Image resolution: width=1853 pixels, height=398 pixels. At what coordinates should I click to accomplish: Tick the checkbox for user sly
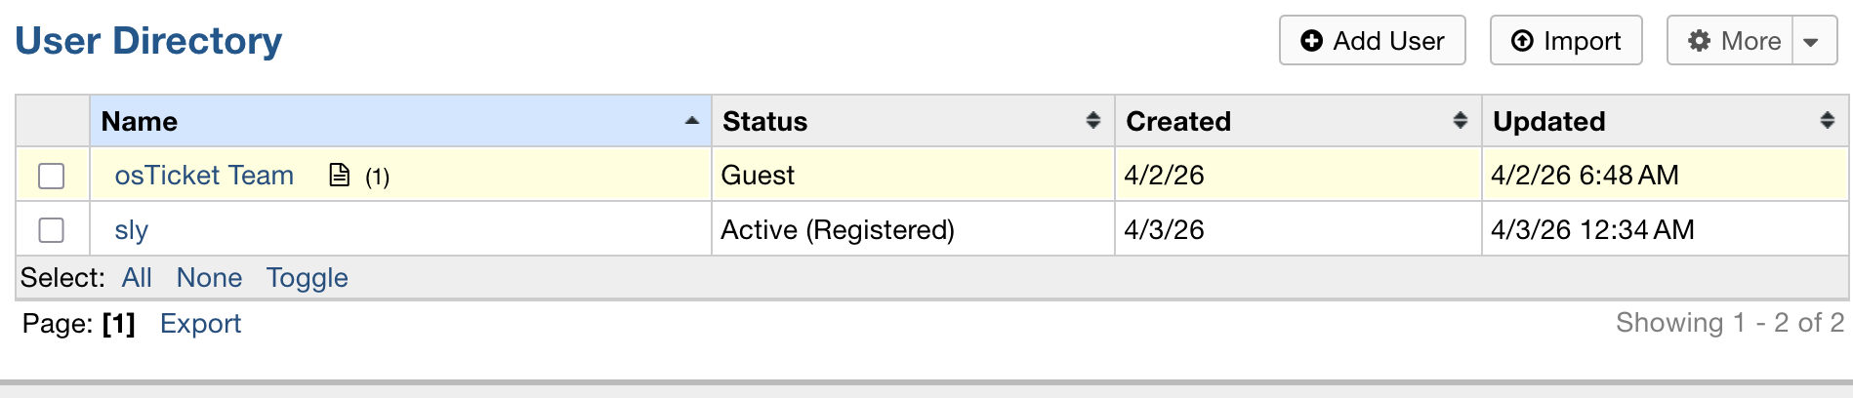[x=51, y=230]
